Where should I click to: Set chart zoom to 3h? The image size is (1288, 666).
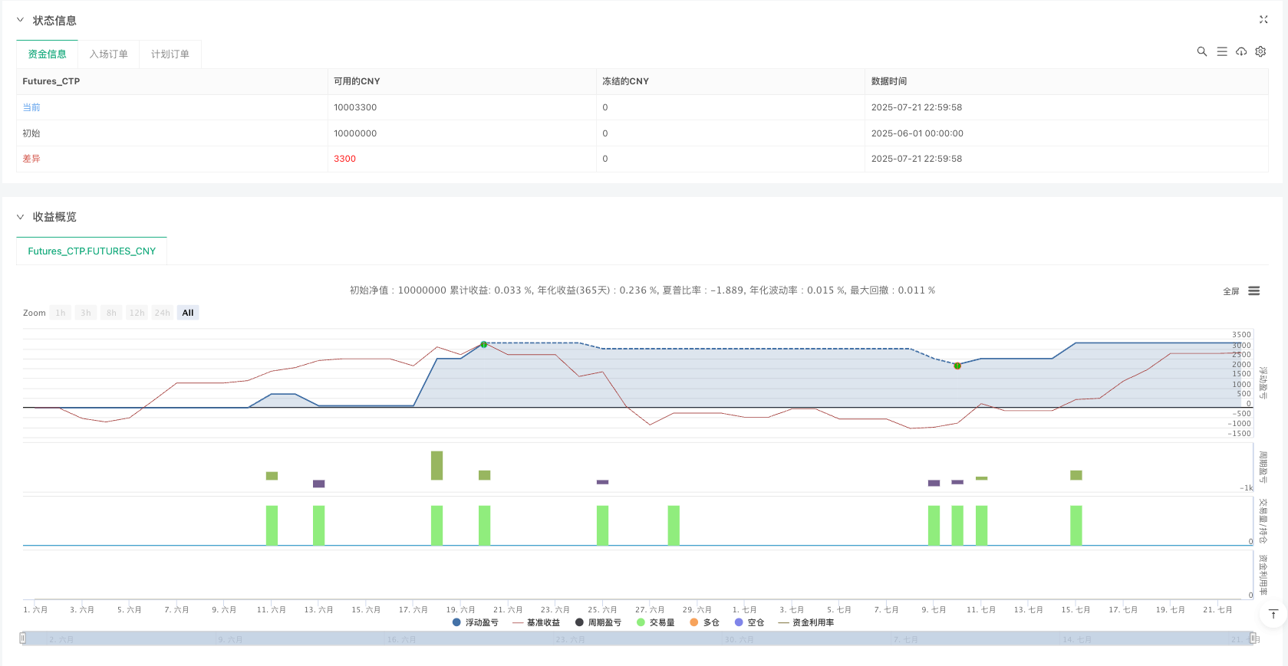click(86, 313)
